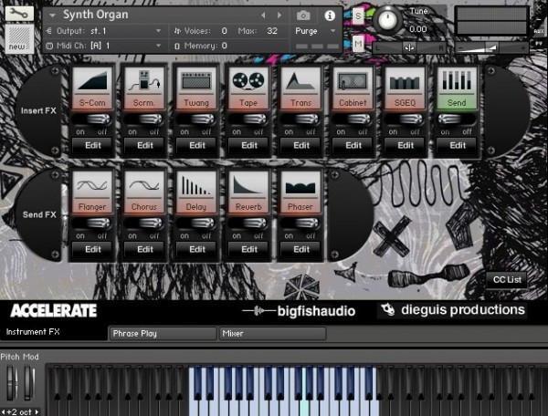
Task: Click Edit under Chorus
Action: click(x=144, y=250)
